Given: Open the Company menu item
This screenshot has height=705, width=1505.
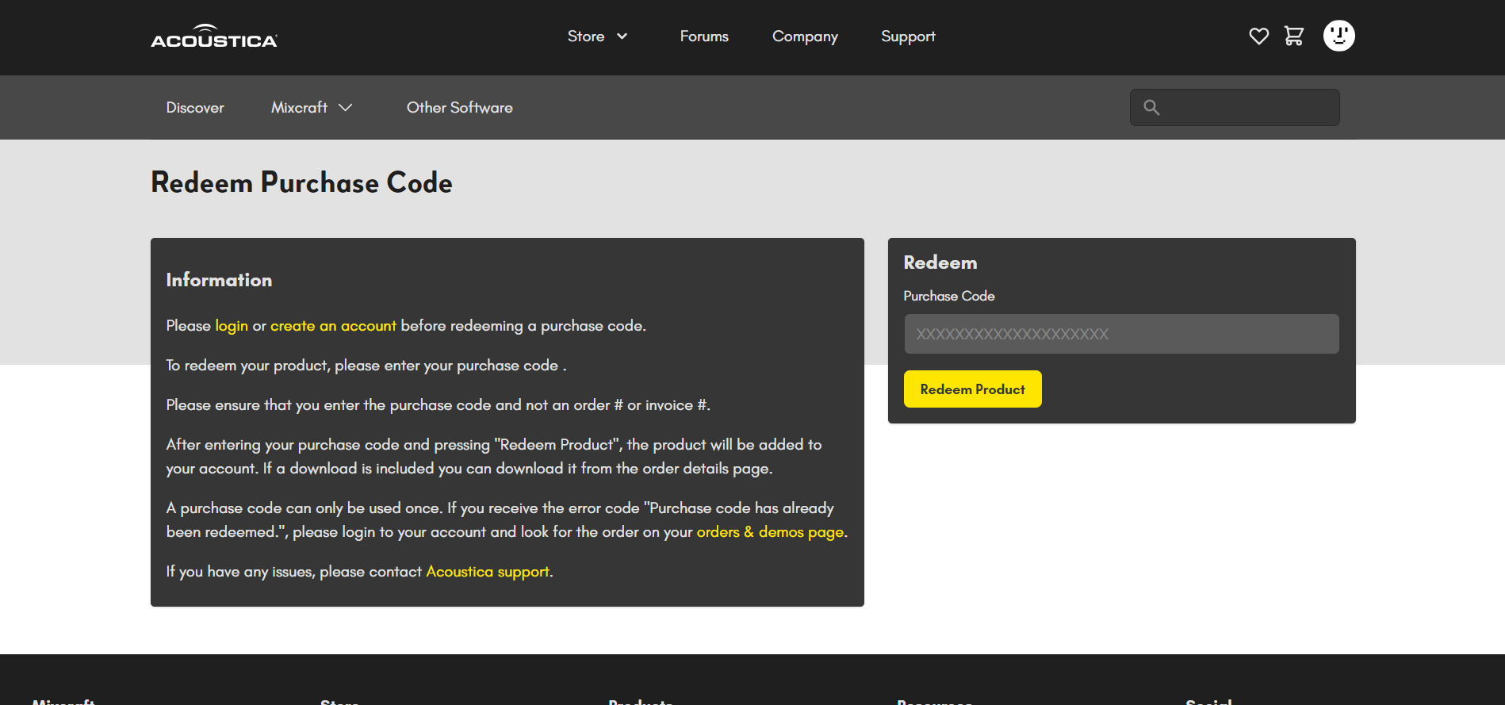Looking at the screenshot, I should point(805,36).
